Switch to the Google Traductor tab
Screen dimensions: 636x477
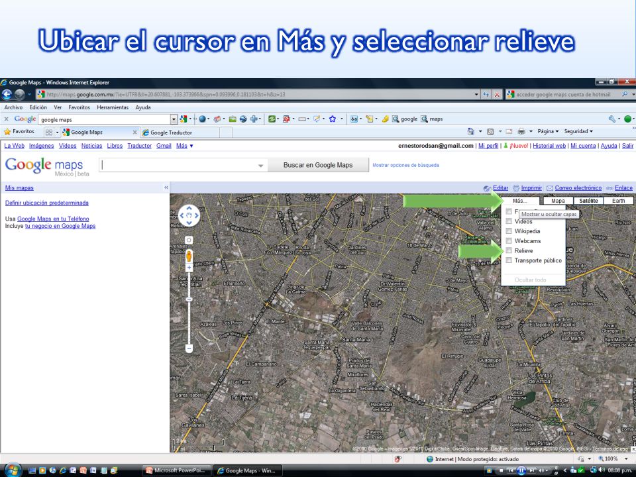(x=180, y=132)
